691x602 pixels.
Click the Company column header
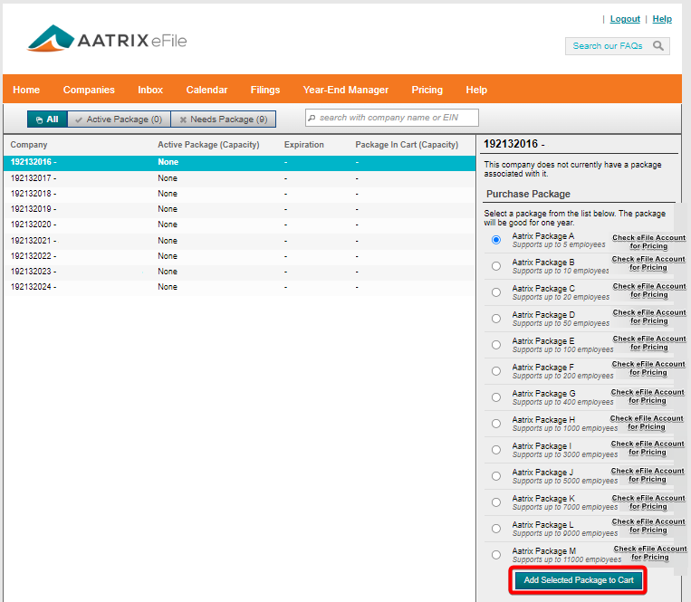[x=29, y=145]
